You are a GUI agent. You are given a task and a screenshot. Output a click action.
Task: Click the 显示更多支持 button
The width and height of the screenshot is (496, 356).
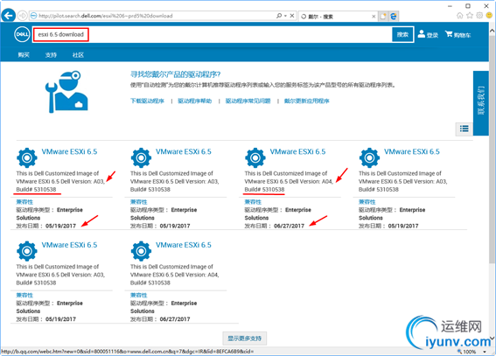(x=245, y=339)
